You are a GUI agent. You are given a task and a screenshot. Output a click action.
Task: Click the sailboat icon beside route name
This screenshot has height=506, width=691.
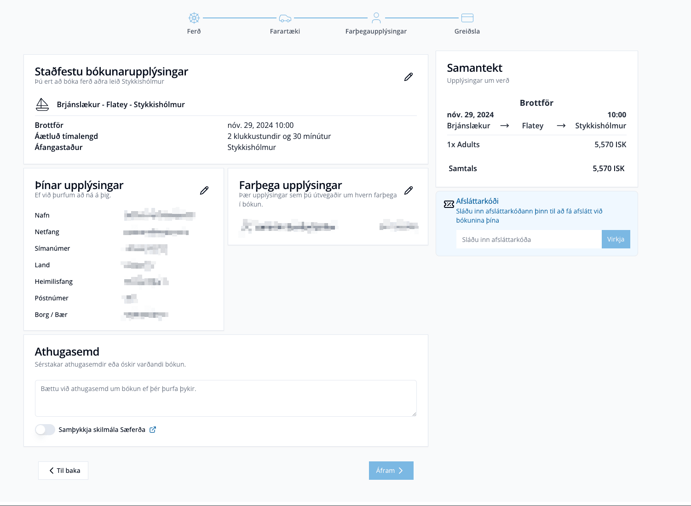(42, 104)
